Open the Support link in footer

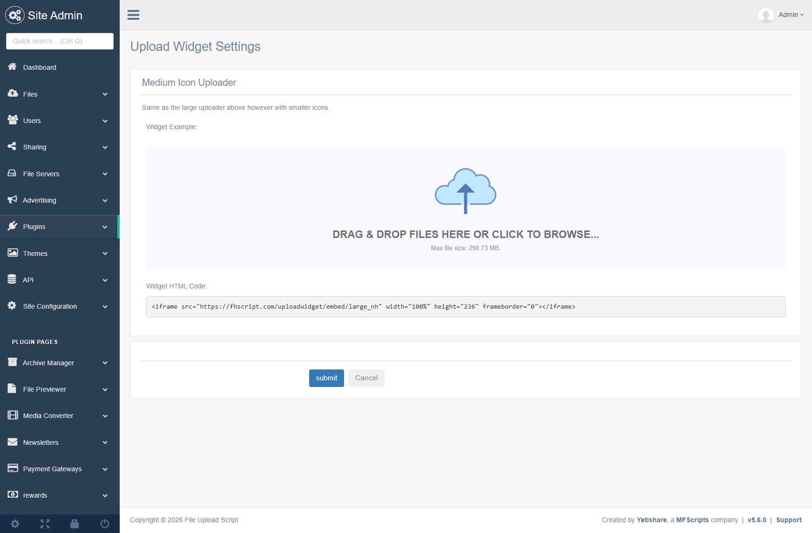coord(788,520)
